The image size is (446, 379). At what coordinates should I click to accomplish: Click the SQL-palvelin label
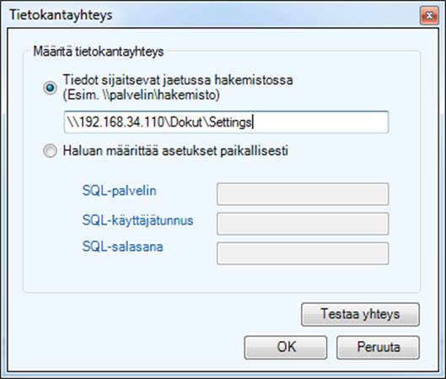(119, 191)
